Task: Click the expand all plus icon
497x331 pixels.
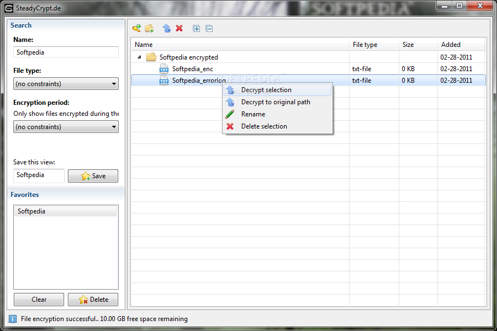Action: 196,29
